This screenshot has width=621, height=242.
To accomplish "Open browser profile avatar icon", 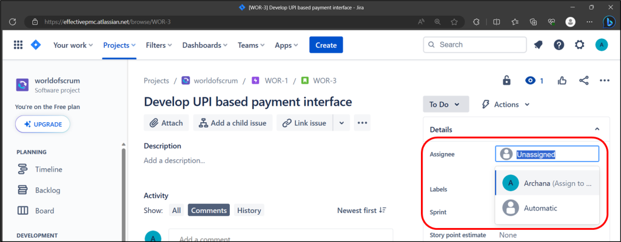I will pos(570,22).
